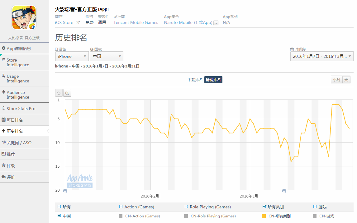This screenshot has height=223, width=357.
Task: Click CN-所有类别 yellow swatch
Action: tap(264, 216)
